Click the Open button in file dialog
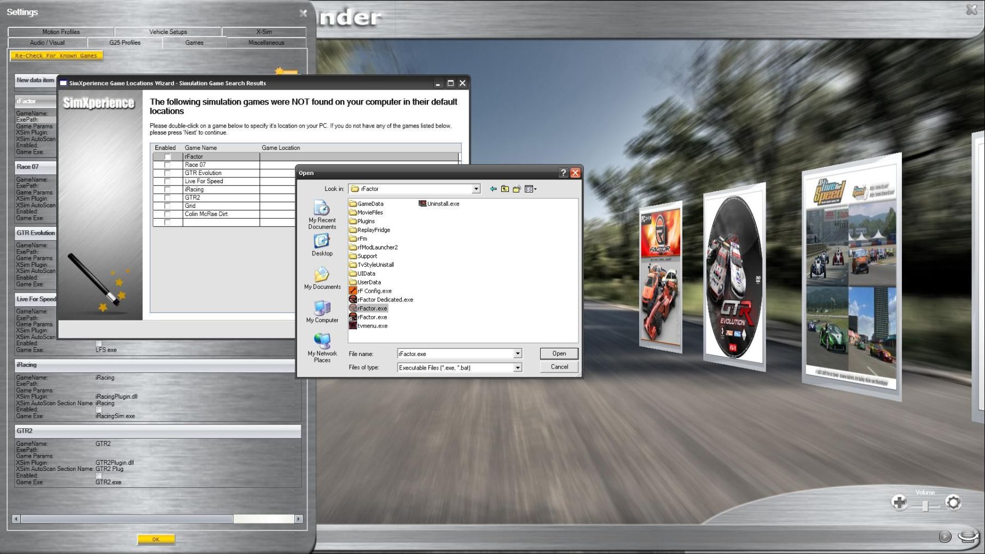Image resolution: width=985 pixels, height=554 pixels. click(x=559, y=353)
